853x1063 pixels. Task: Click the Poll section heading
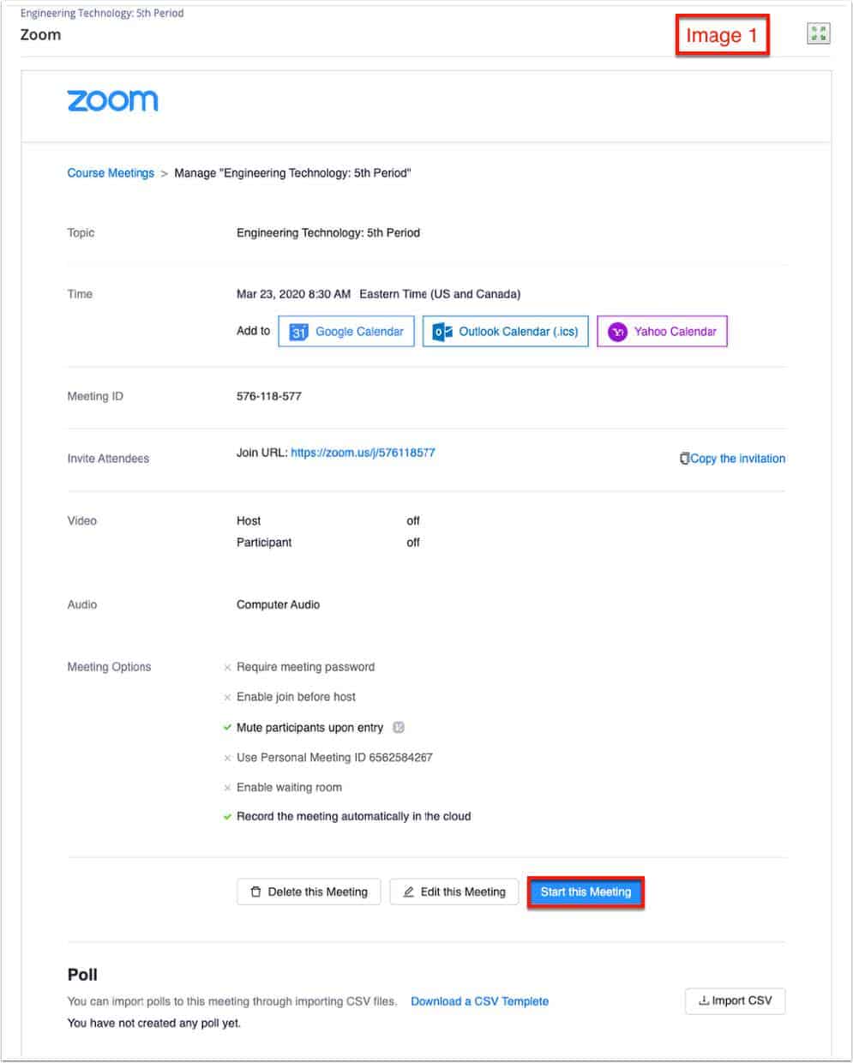click(82, 975)
